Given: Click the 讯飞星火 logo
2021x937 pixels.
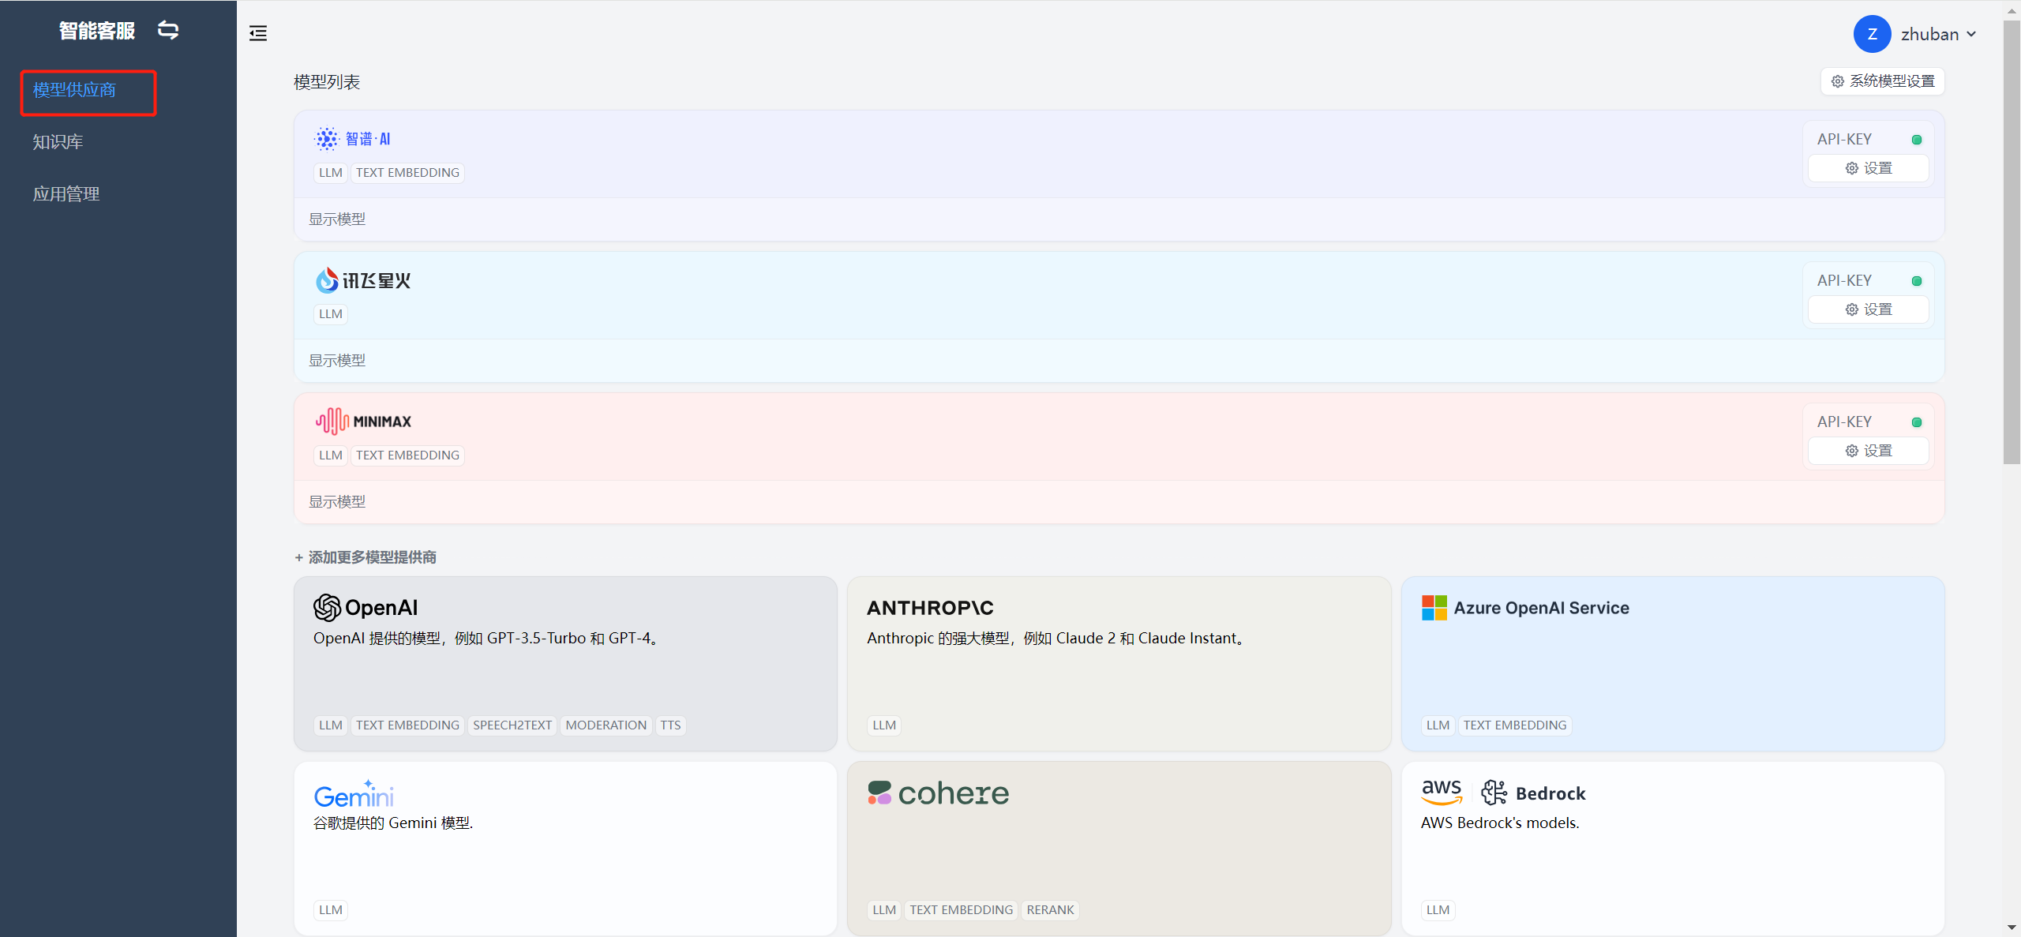Looking at the screenshot, I should point(363,280).
